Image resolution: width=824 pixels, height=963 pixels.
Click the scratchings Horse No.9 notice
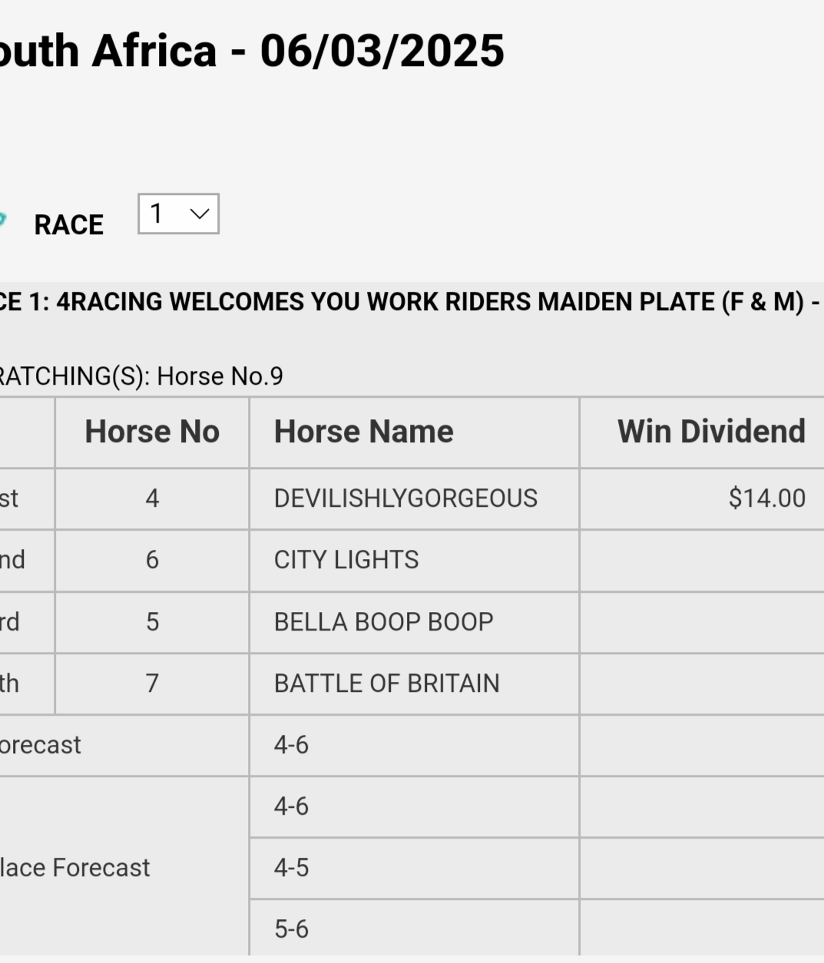click(x=142, y=376)
